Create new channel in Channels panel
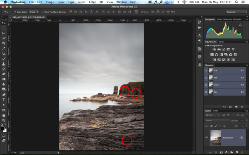Viewport: 249px width, 155px height. point(236,107)
